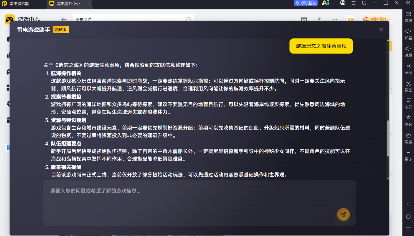Close the 雷电游戏助手 dialog
Screen dimensions: 414x236
381,29
